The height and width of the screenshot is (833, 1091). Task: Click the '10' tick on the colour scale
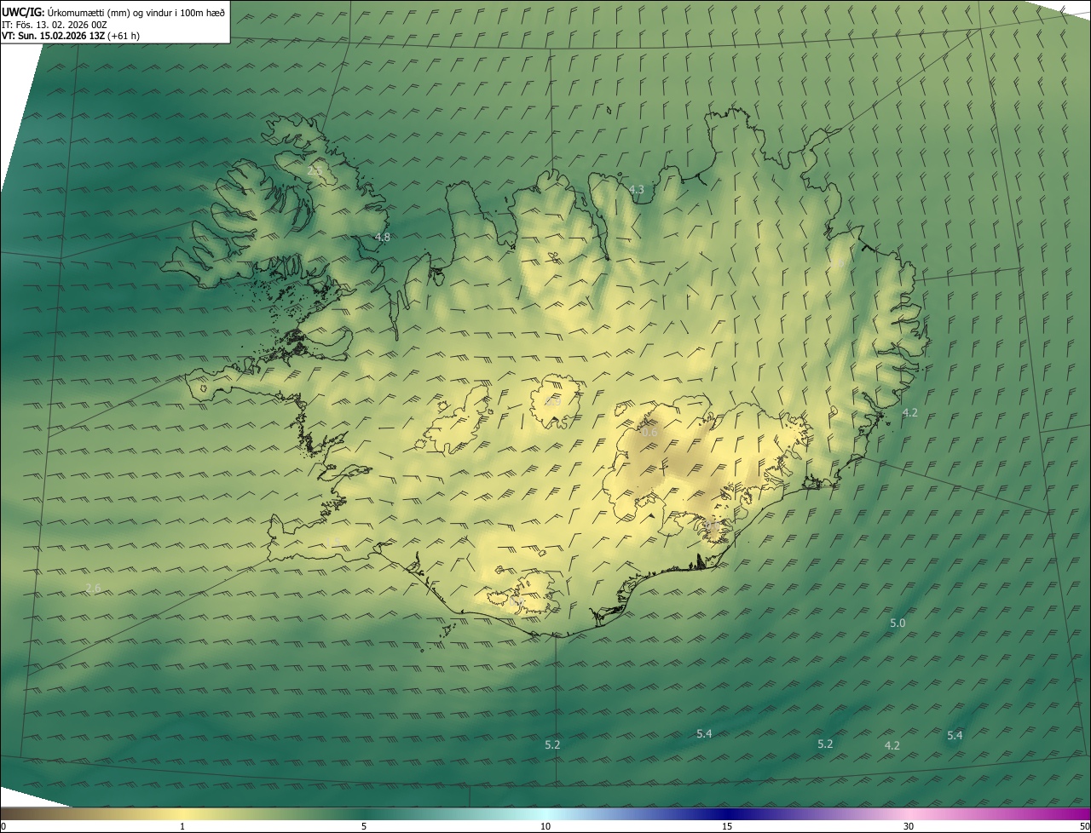pos(545,826)
